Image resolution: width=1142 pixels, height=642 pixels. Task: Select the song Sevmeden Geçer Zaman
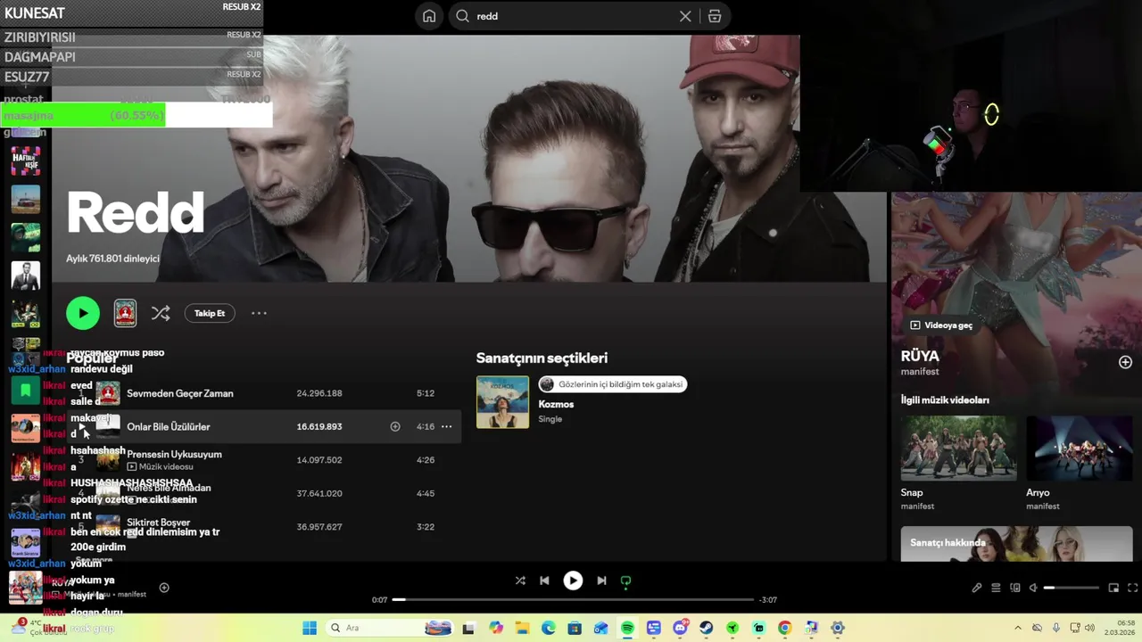(180, 393)
